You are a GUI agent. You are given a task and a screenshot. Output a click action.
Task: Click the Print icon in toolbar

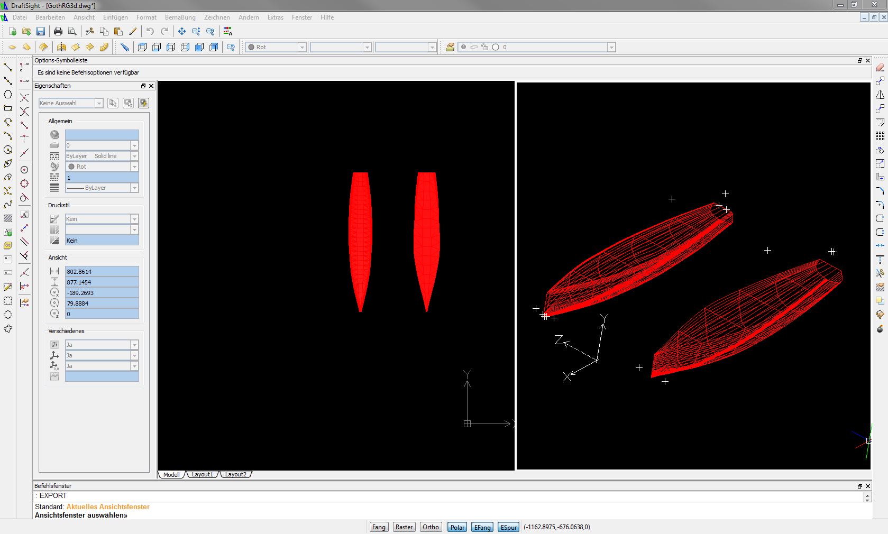coord(58,32)
